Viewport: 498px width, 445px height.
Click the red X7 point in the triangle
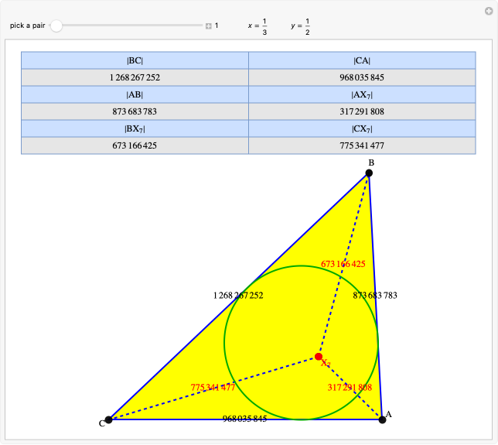click(319, 357)
